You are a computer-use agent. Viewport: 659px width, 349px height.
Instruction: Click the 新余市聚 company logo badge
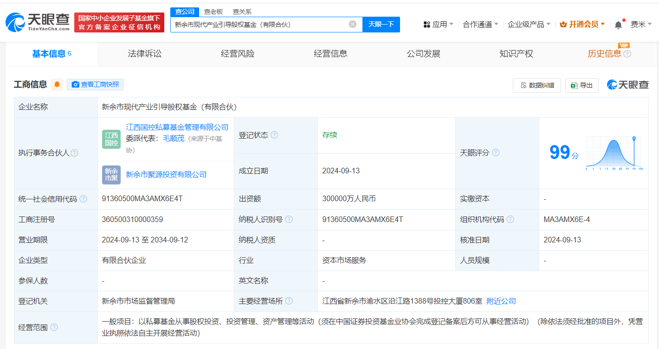111,175
